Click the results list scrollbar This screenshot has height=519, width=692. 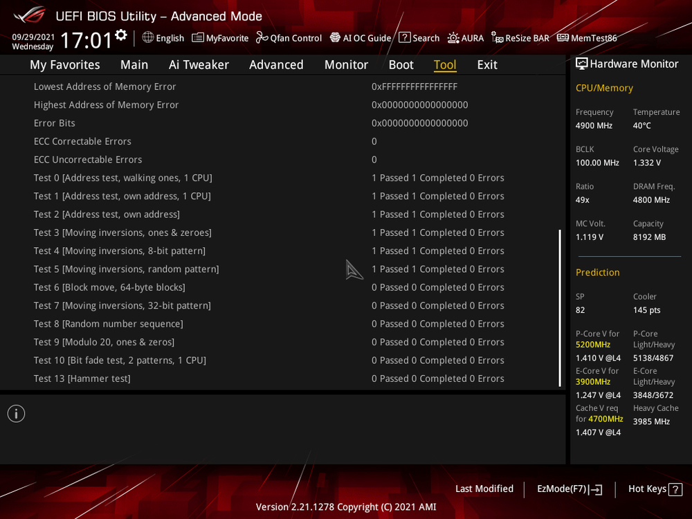tap(560, 308)
